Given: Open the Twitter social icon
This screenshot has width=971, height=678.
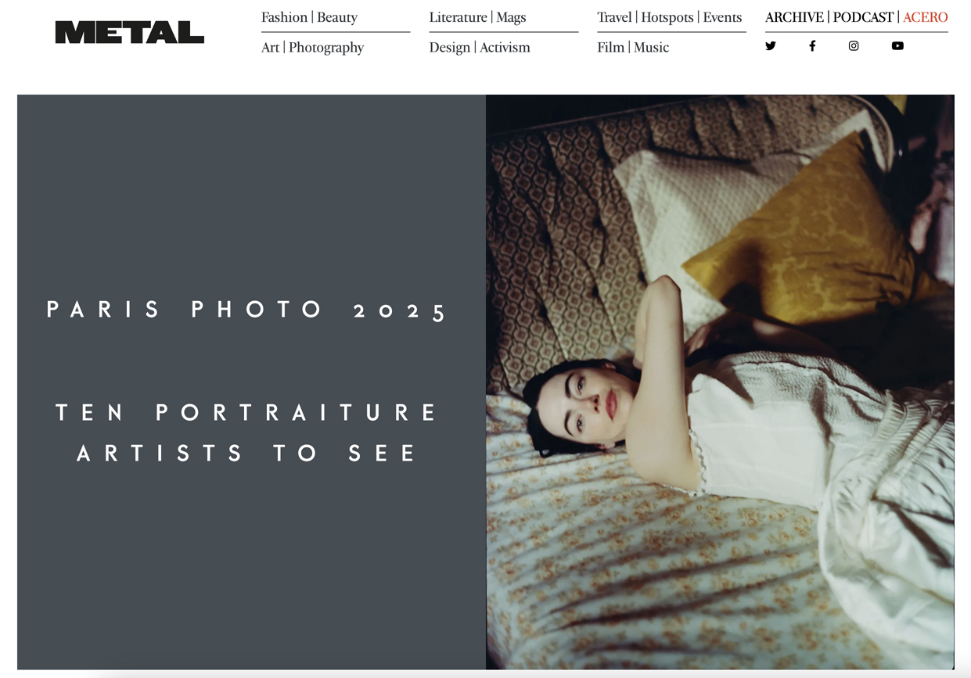Looking at the screenshot, I should (x=771, y=46).
